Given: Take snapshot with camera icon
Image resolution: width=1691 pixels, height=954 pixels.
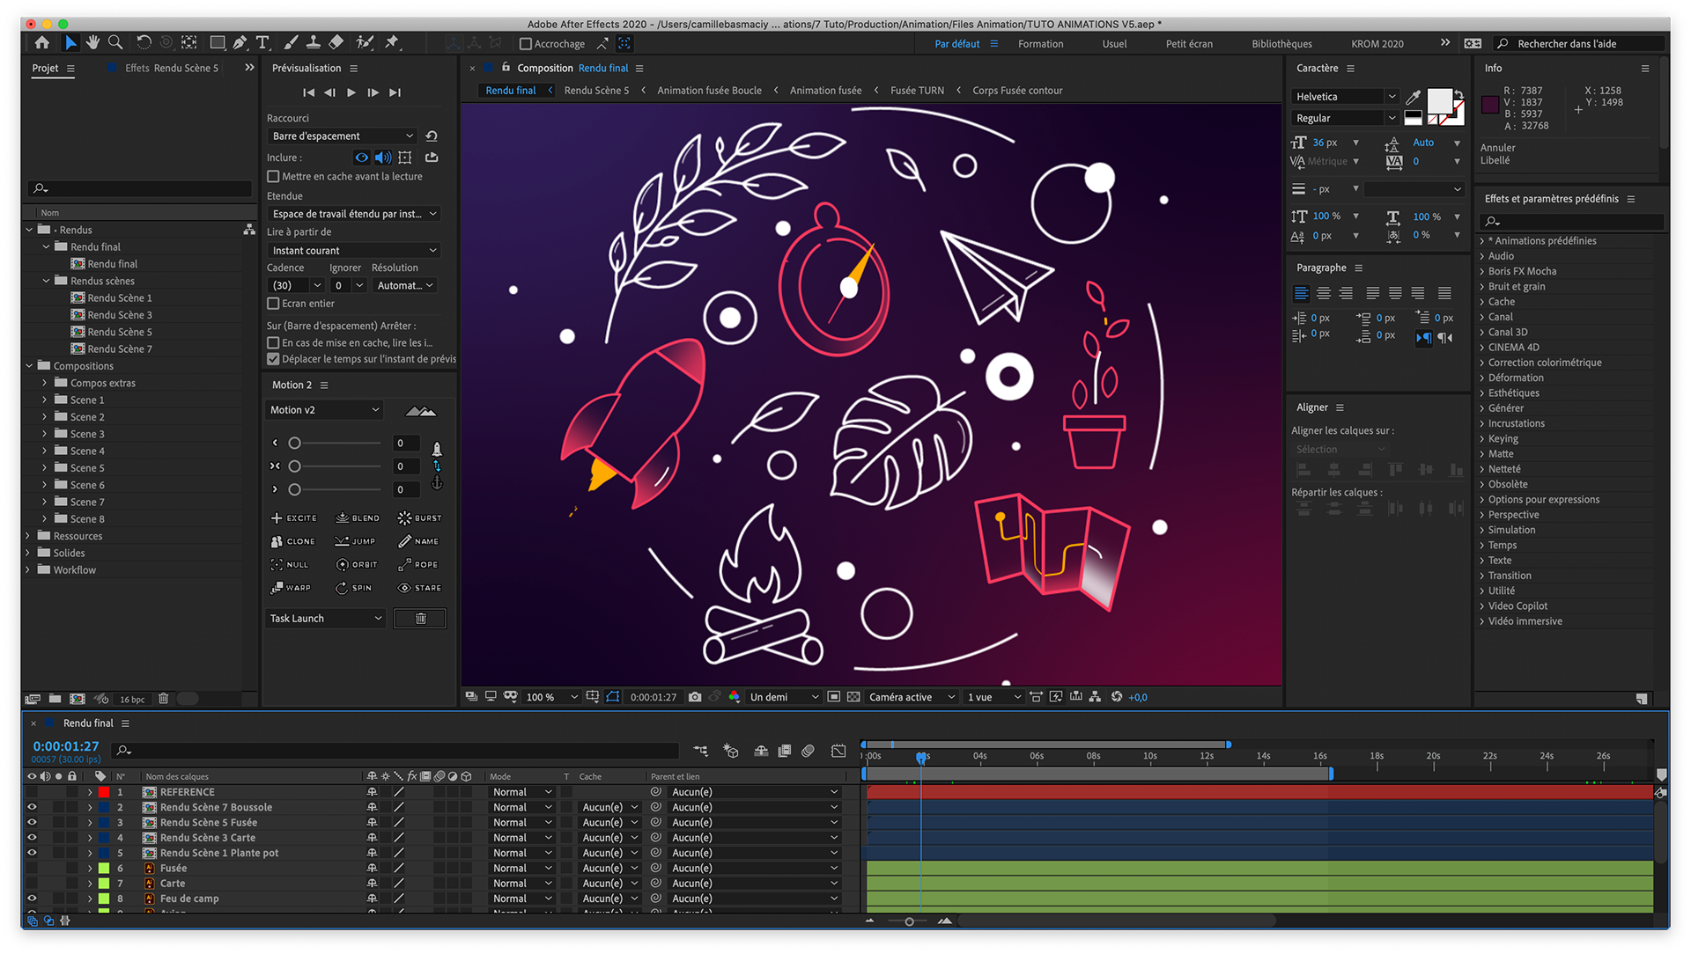Looking at the screenshot, I should click(695, 697).
